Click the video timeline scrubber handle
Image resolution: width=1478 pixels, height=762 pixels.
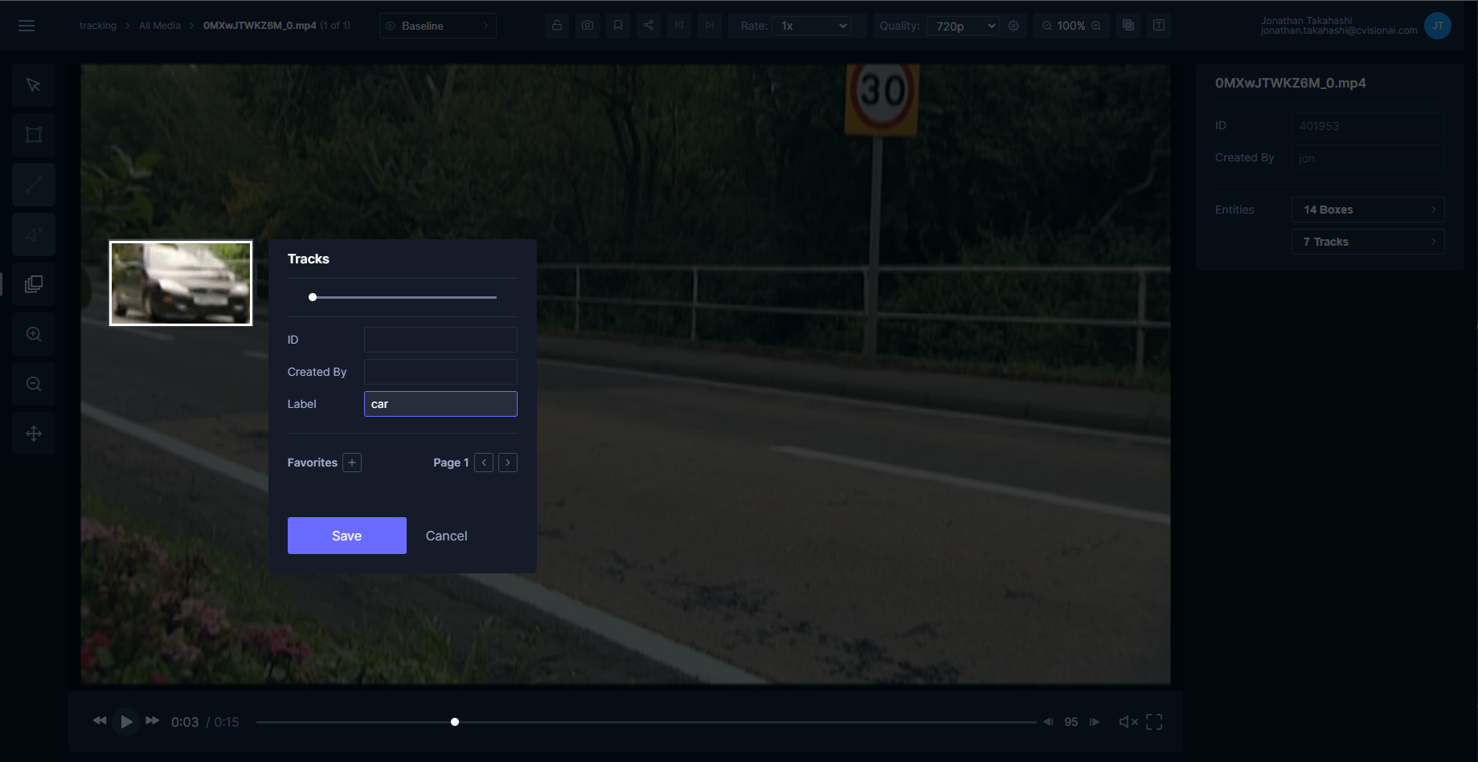(x=455, y=722)
